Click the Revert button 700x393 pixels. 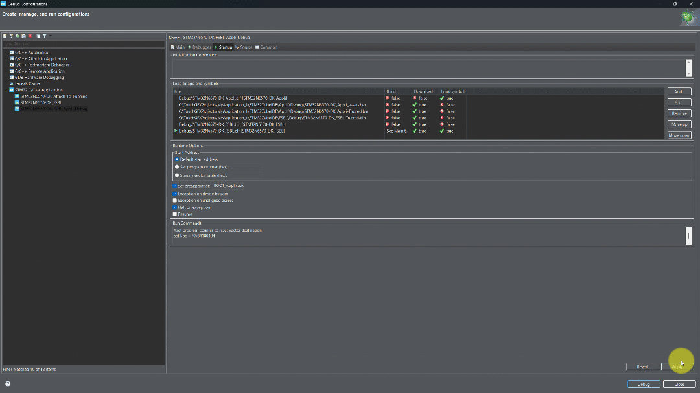pos(642,366)
